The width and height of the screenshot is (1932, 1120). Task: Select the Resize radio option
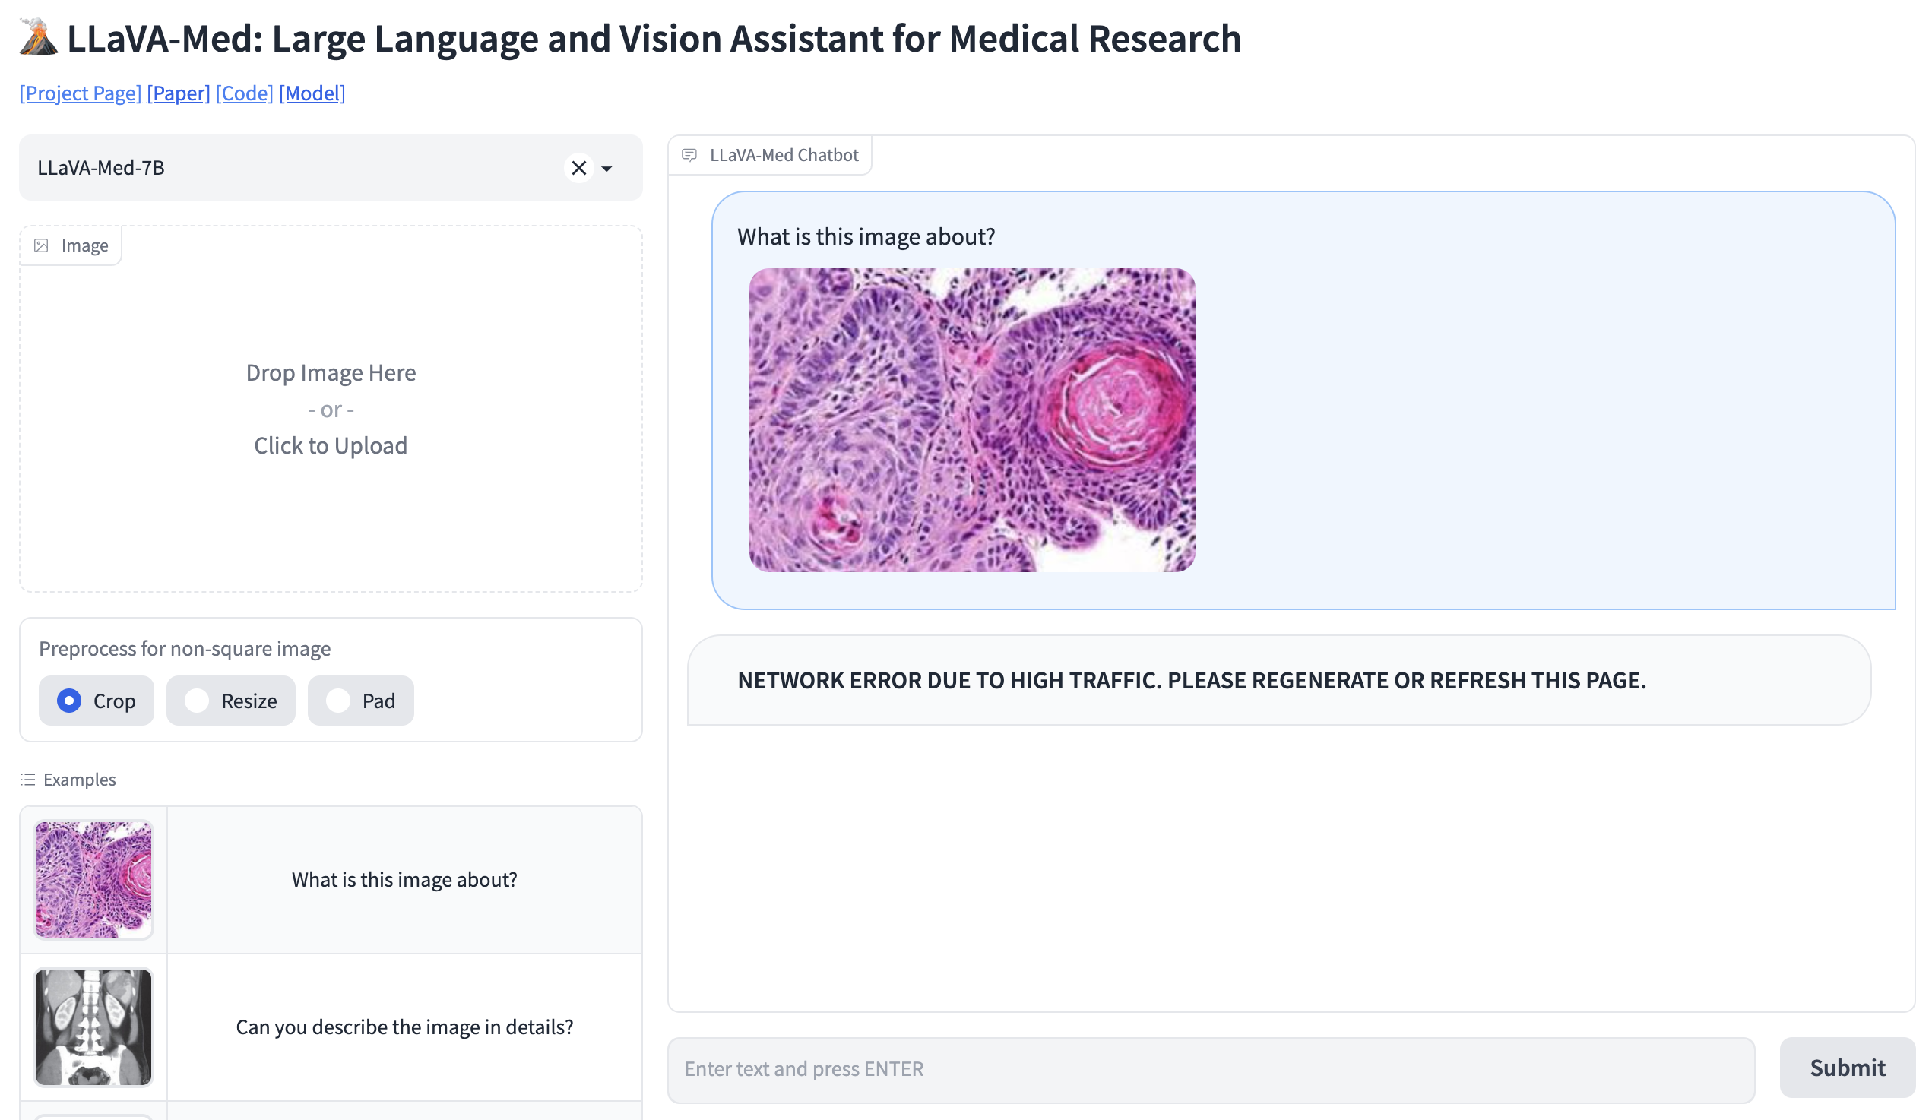197,701
